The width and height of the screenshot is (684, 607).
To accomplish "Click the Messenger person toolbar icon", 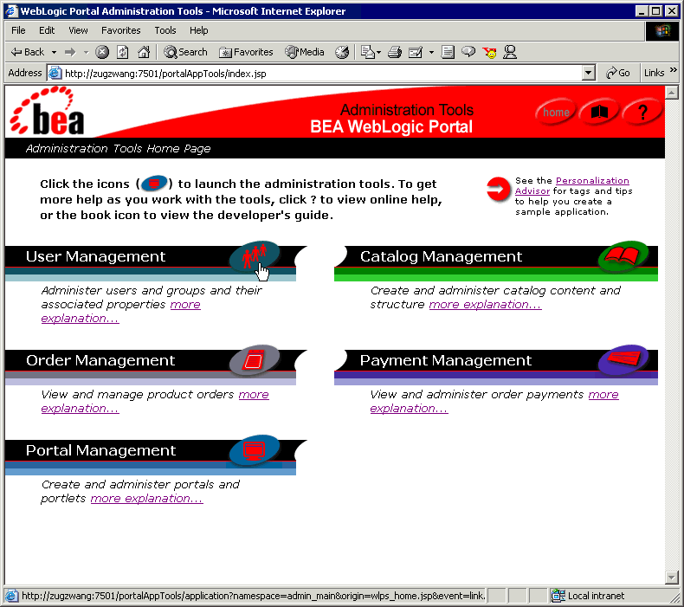I will tap(510, 52).
